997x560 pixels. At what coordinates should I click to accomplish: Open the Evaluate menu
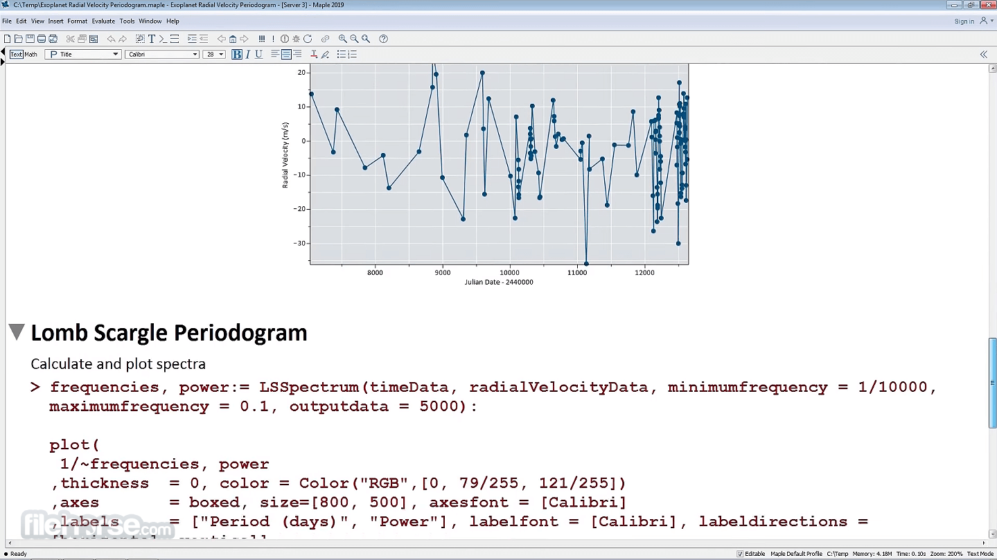[x=103, y=21]
